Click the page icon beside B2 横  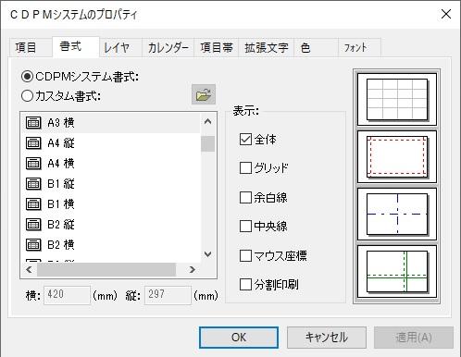[33, 245]
